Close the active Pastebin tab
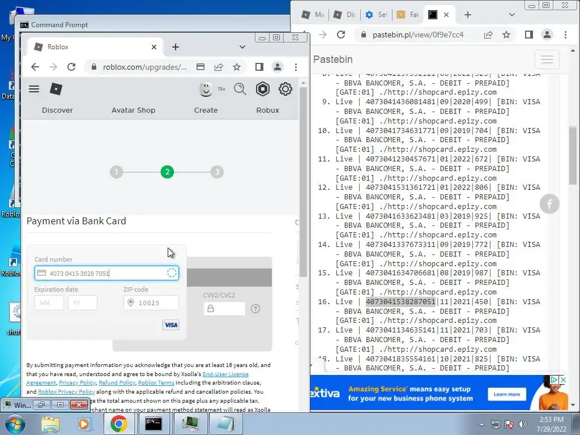 click(x=446, y=15)
